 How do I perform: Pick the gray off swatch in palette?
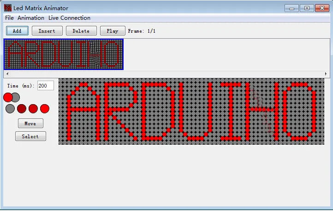tap(10, 109)
